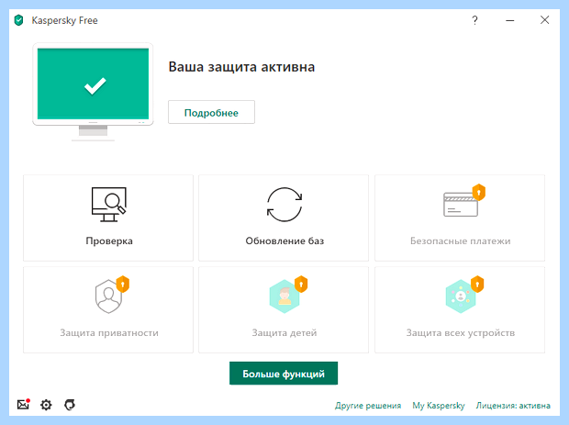Click the Защита детей label

pos(284,333)
